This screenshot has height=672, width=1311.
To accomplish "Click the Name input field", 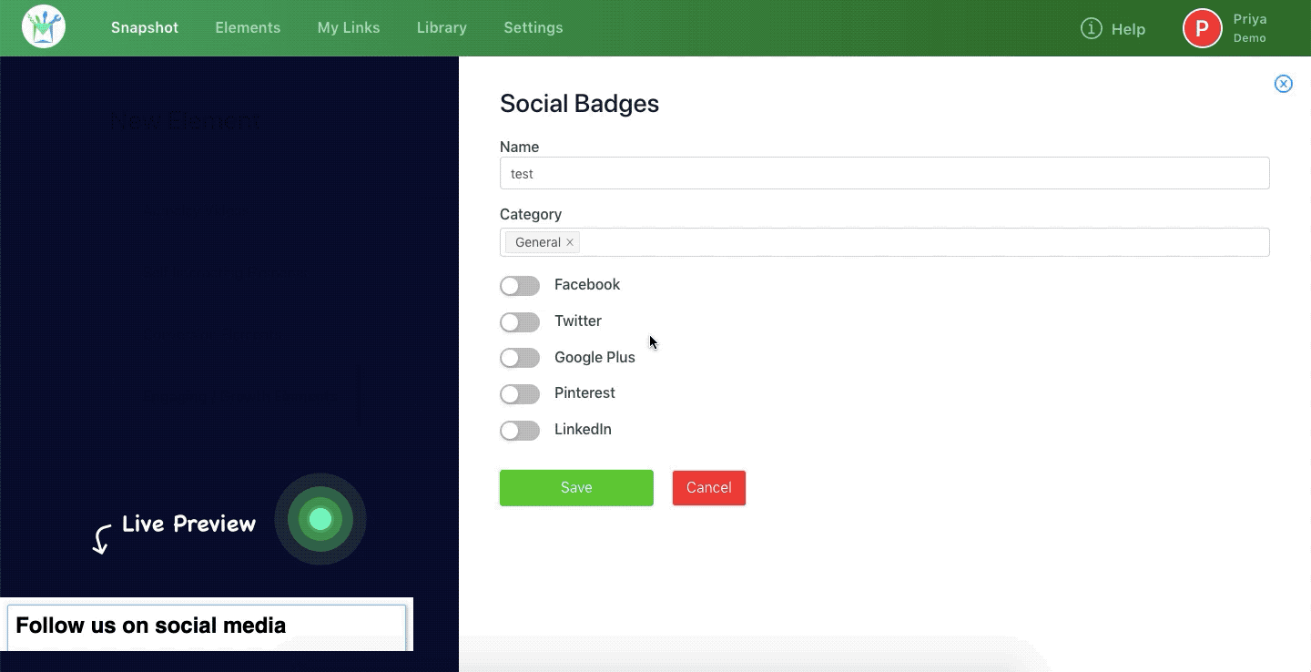I will pyautogui.click(x=884, y=173).
